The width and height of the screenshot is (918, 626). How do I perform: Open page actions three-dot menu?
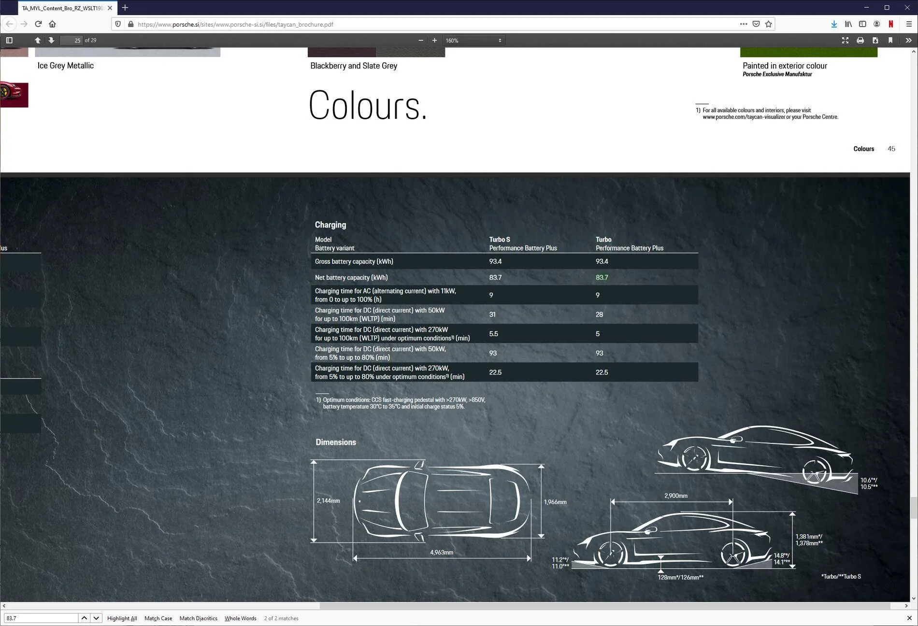click(x=743, y=24)
